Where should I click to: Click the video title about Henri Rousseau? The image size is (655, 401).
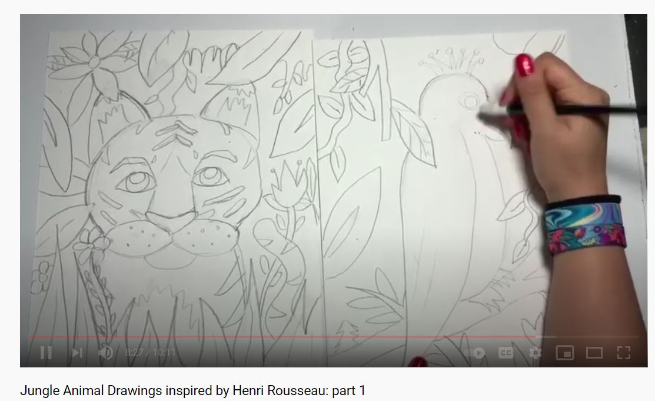[x=192, y=390]
